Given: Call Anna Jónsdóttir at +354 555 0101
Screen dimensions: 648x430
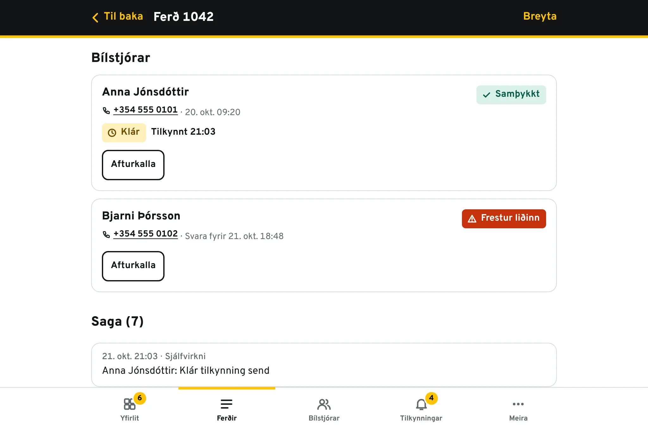Looking at the screenshot, I should coord(146,110).
